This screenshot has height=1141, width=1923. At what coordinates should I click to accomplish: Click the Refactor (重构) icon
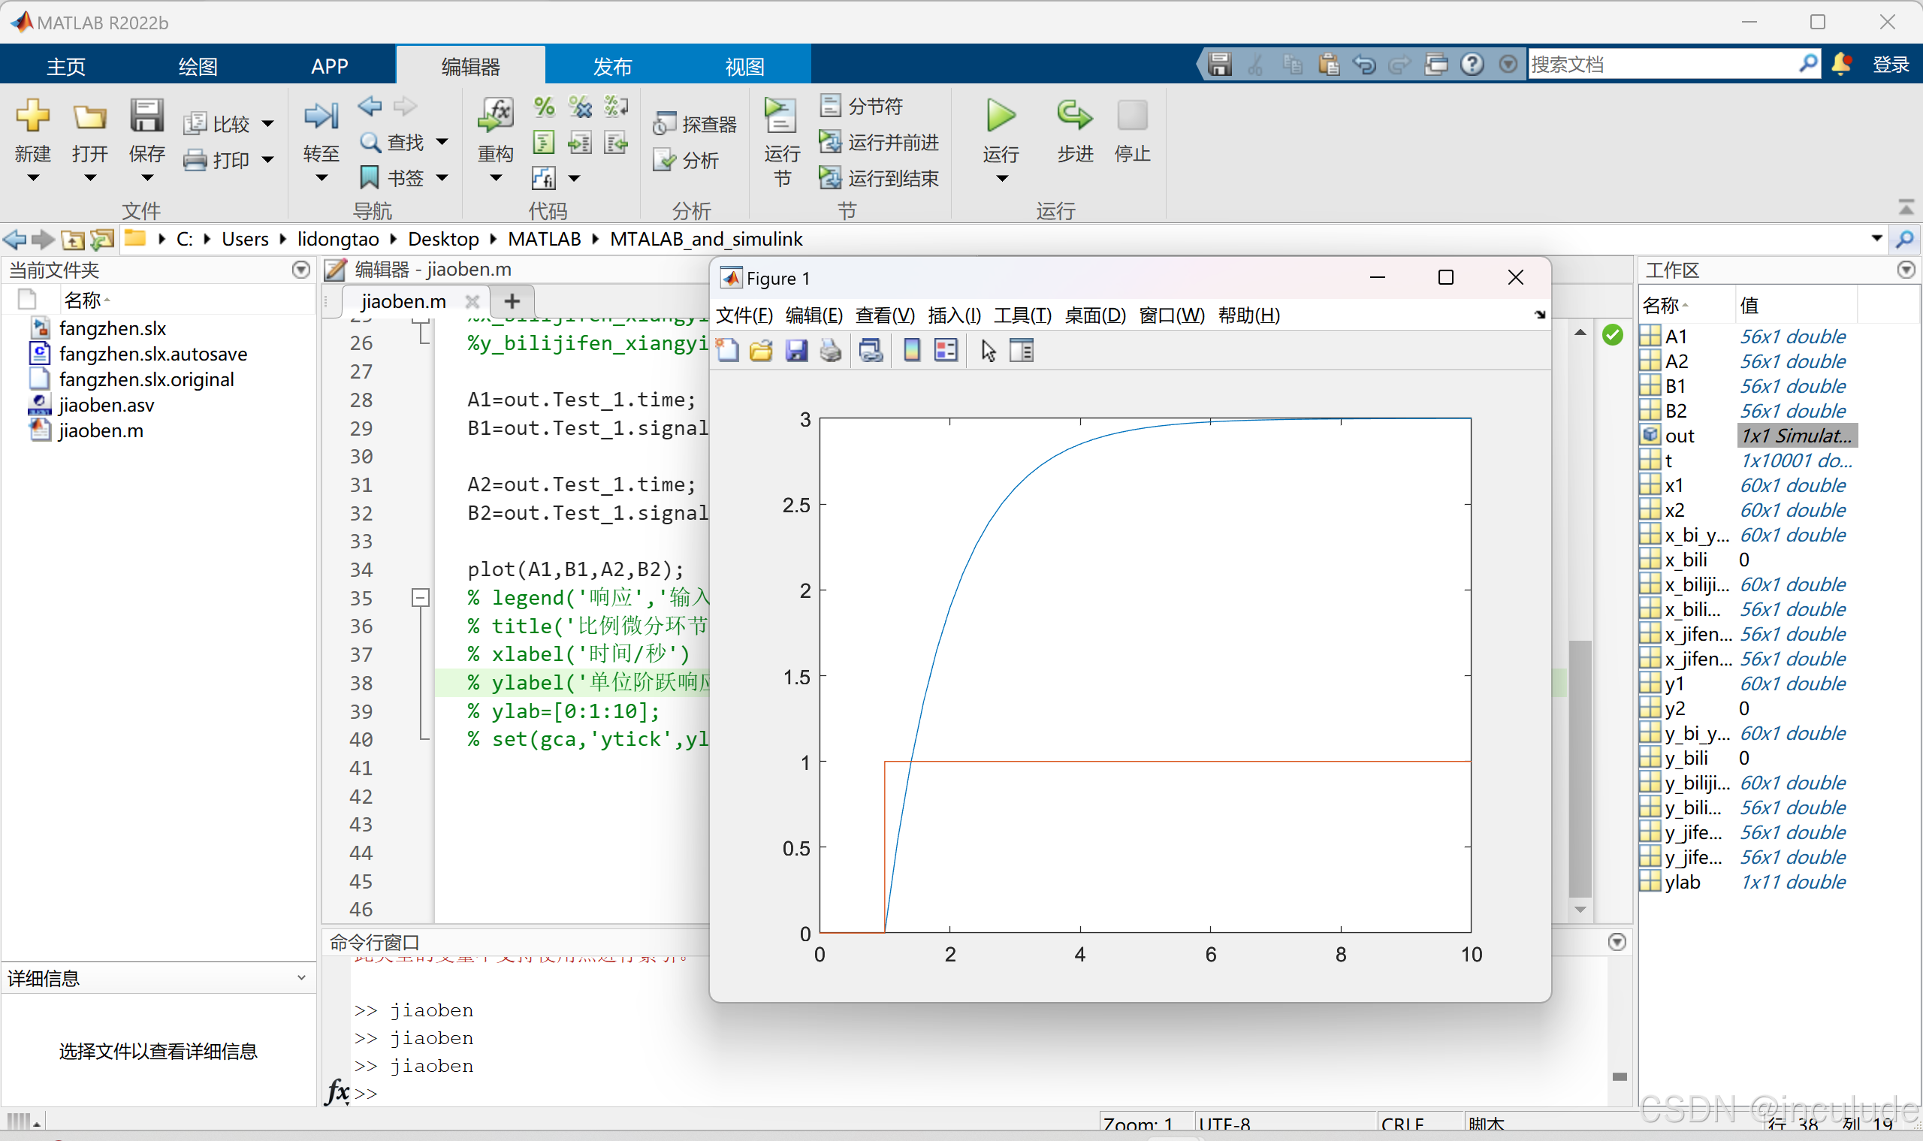[x=495, y=117]
